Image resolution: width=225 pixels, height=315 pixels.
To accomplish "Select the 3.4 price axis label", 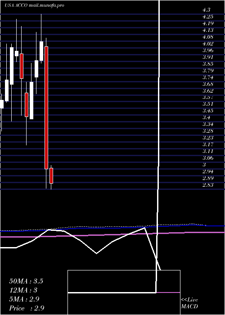I will pos(207,117).
